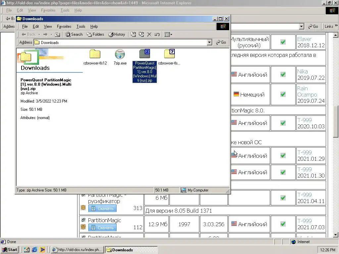Click US flag next to Nika row

(x=234, y=74)
